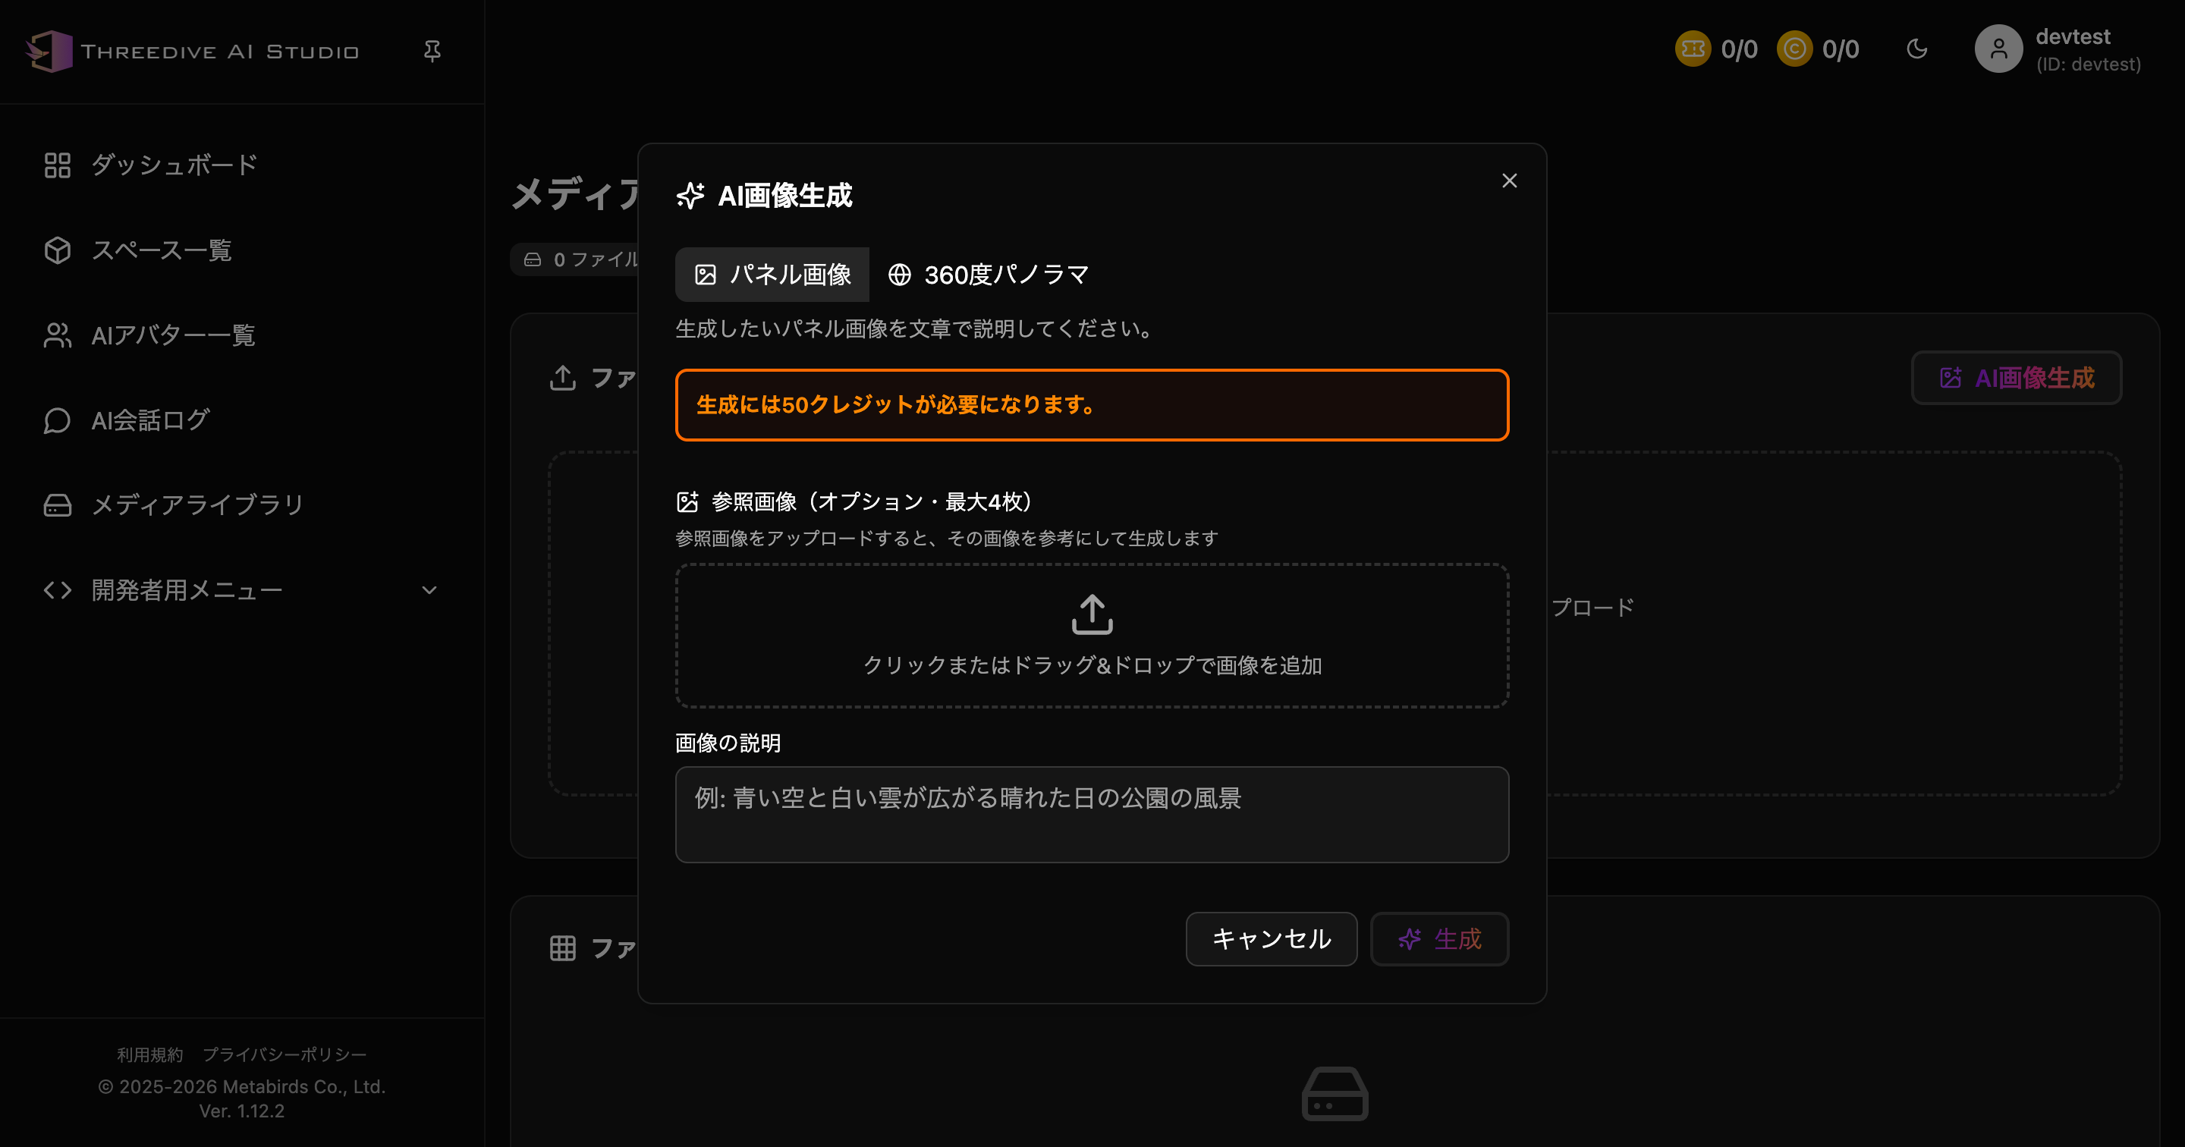This screenshot has height=1147, width=2185.
Task: Expand the 開発者用メニュー chevron
Action: 429,589
